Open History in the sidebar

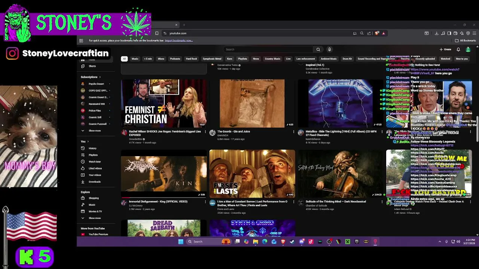point(97,148)
